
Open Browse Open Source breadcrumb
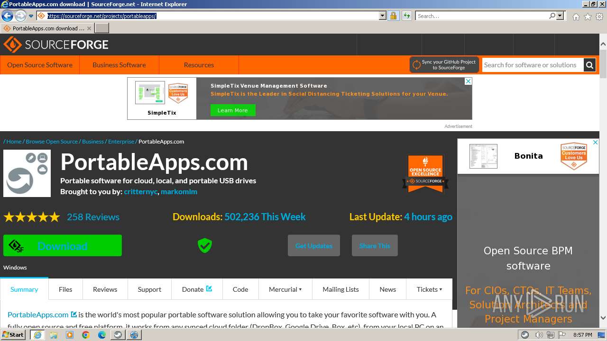click(x=52, y=142)
